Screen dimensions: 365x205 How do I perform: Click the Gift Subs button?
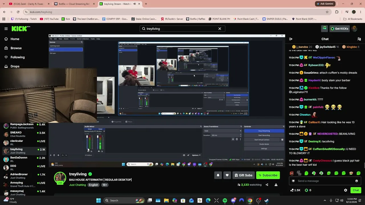(x=244, y=175)
